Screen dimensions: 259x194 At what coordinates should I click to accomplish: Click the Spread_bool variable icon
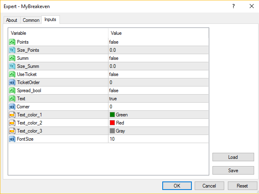pos(12,91)
